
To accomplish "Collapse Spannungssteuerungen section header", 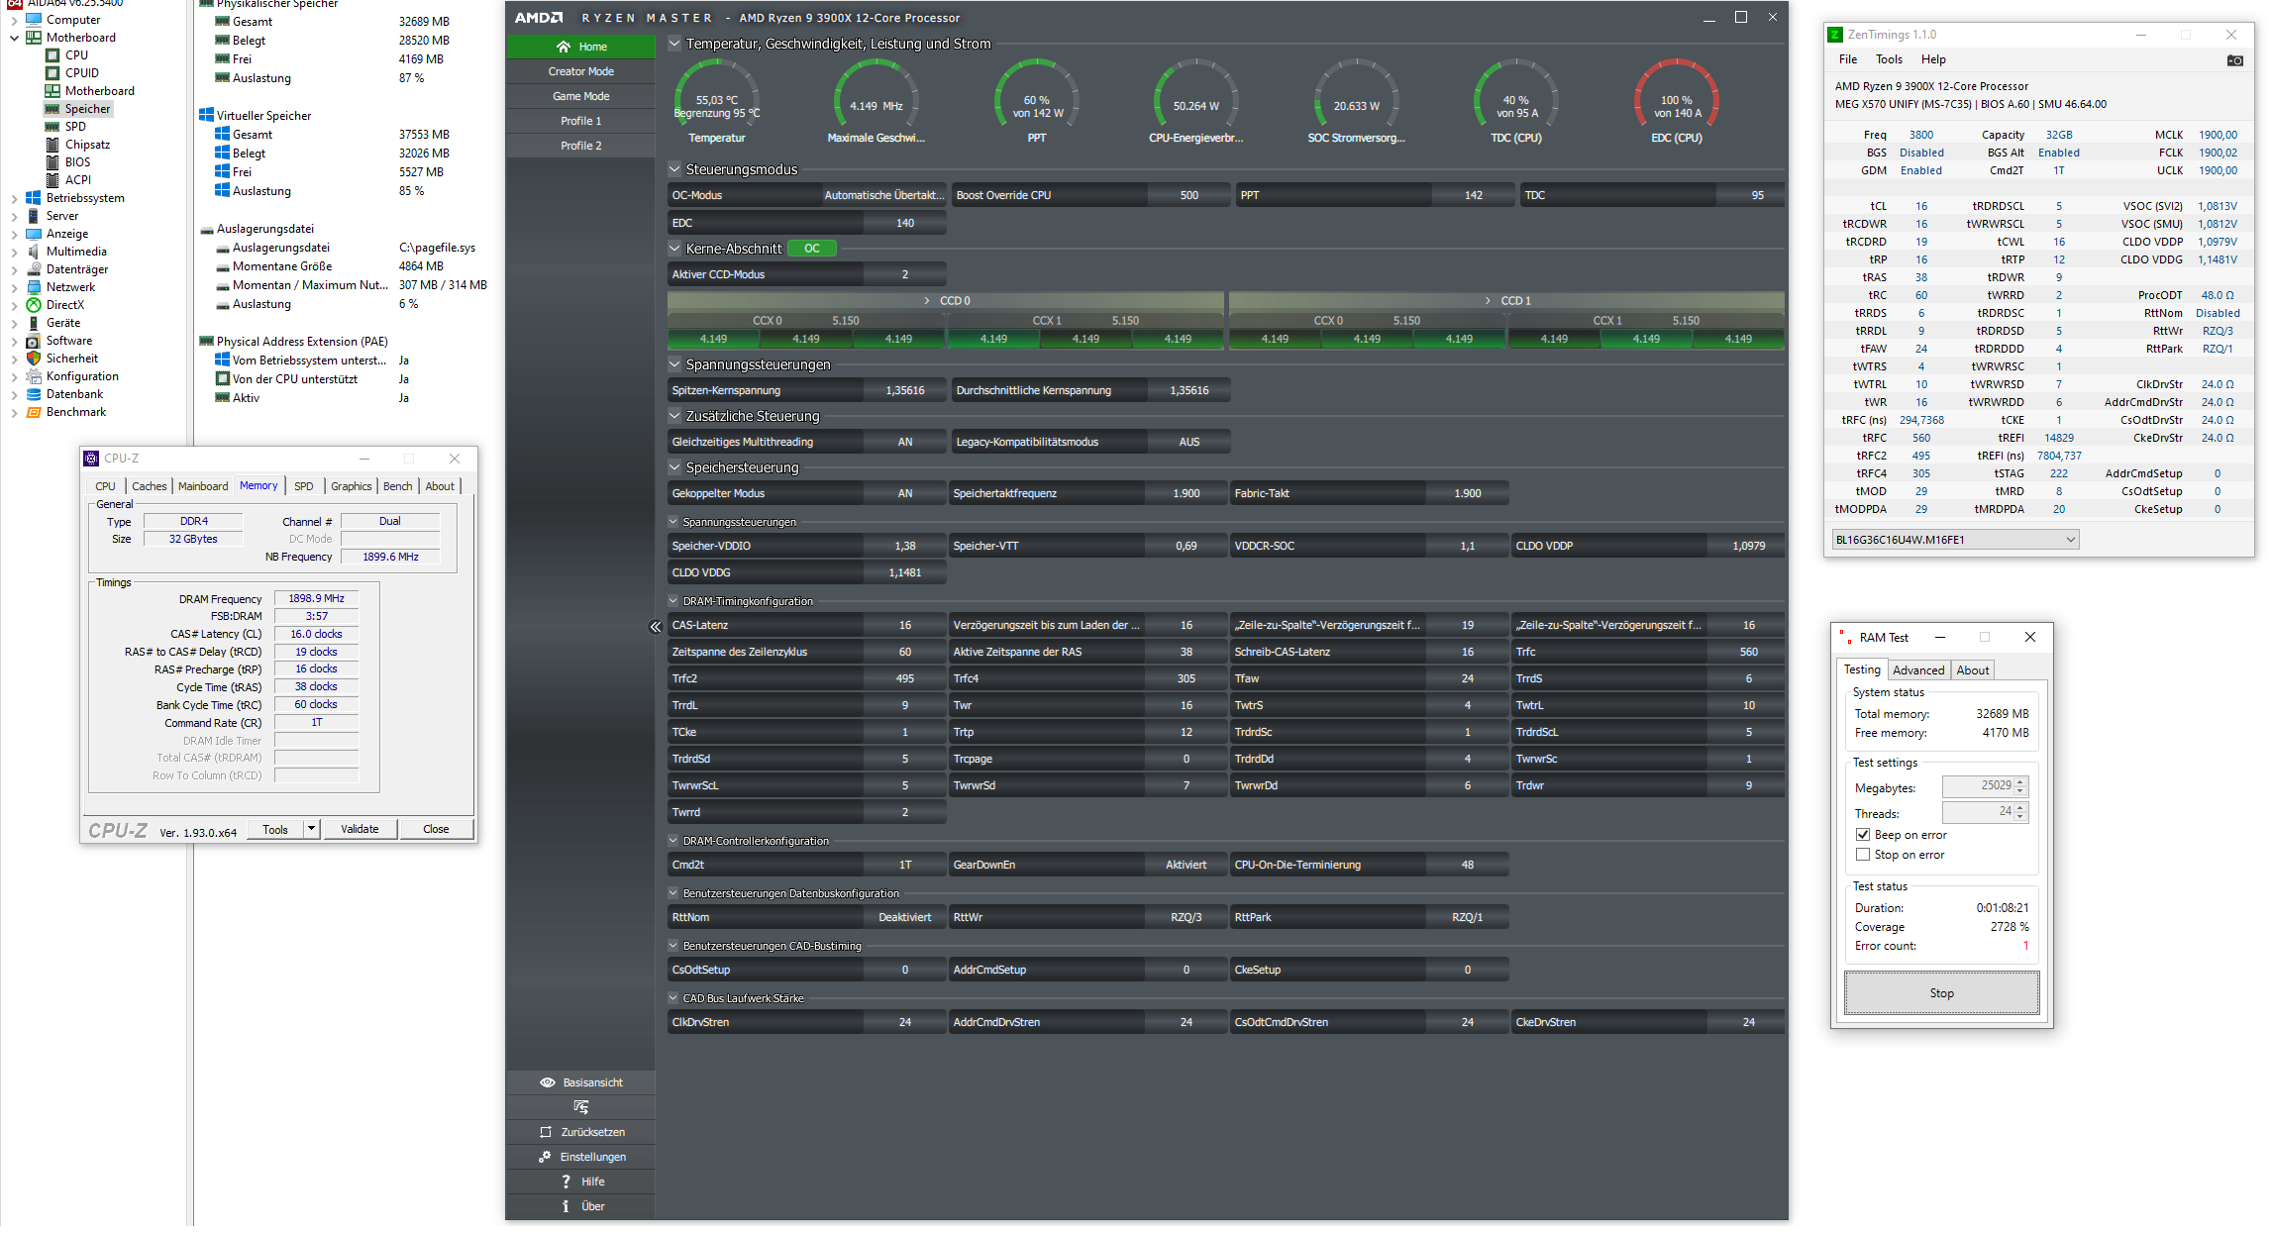I will (674, 364).
